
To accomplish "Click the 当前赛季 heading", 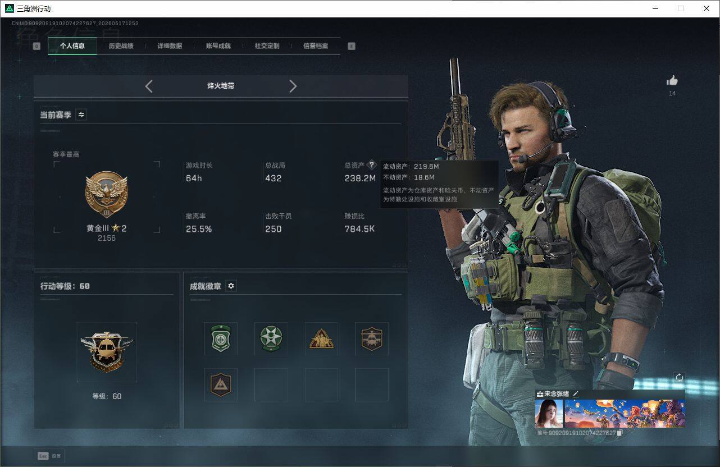I will pyautogui.click(x=56, y=115).
